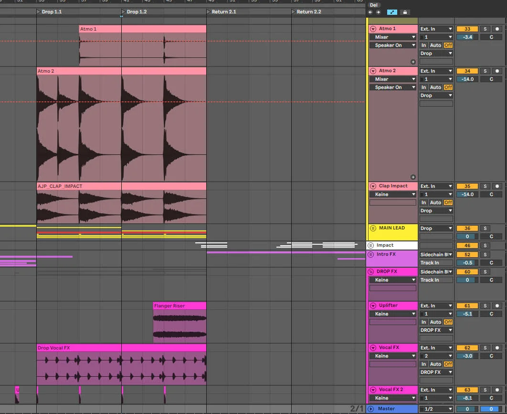The image size is (507, 414).
Task: Fold the Clap Impact track
Action: point(373,186)
